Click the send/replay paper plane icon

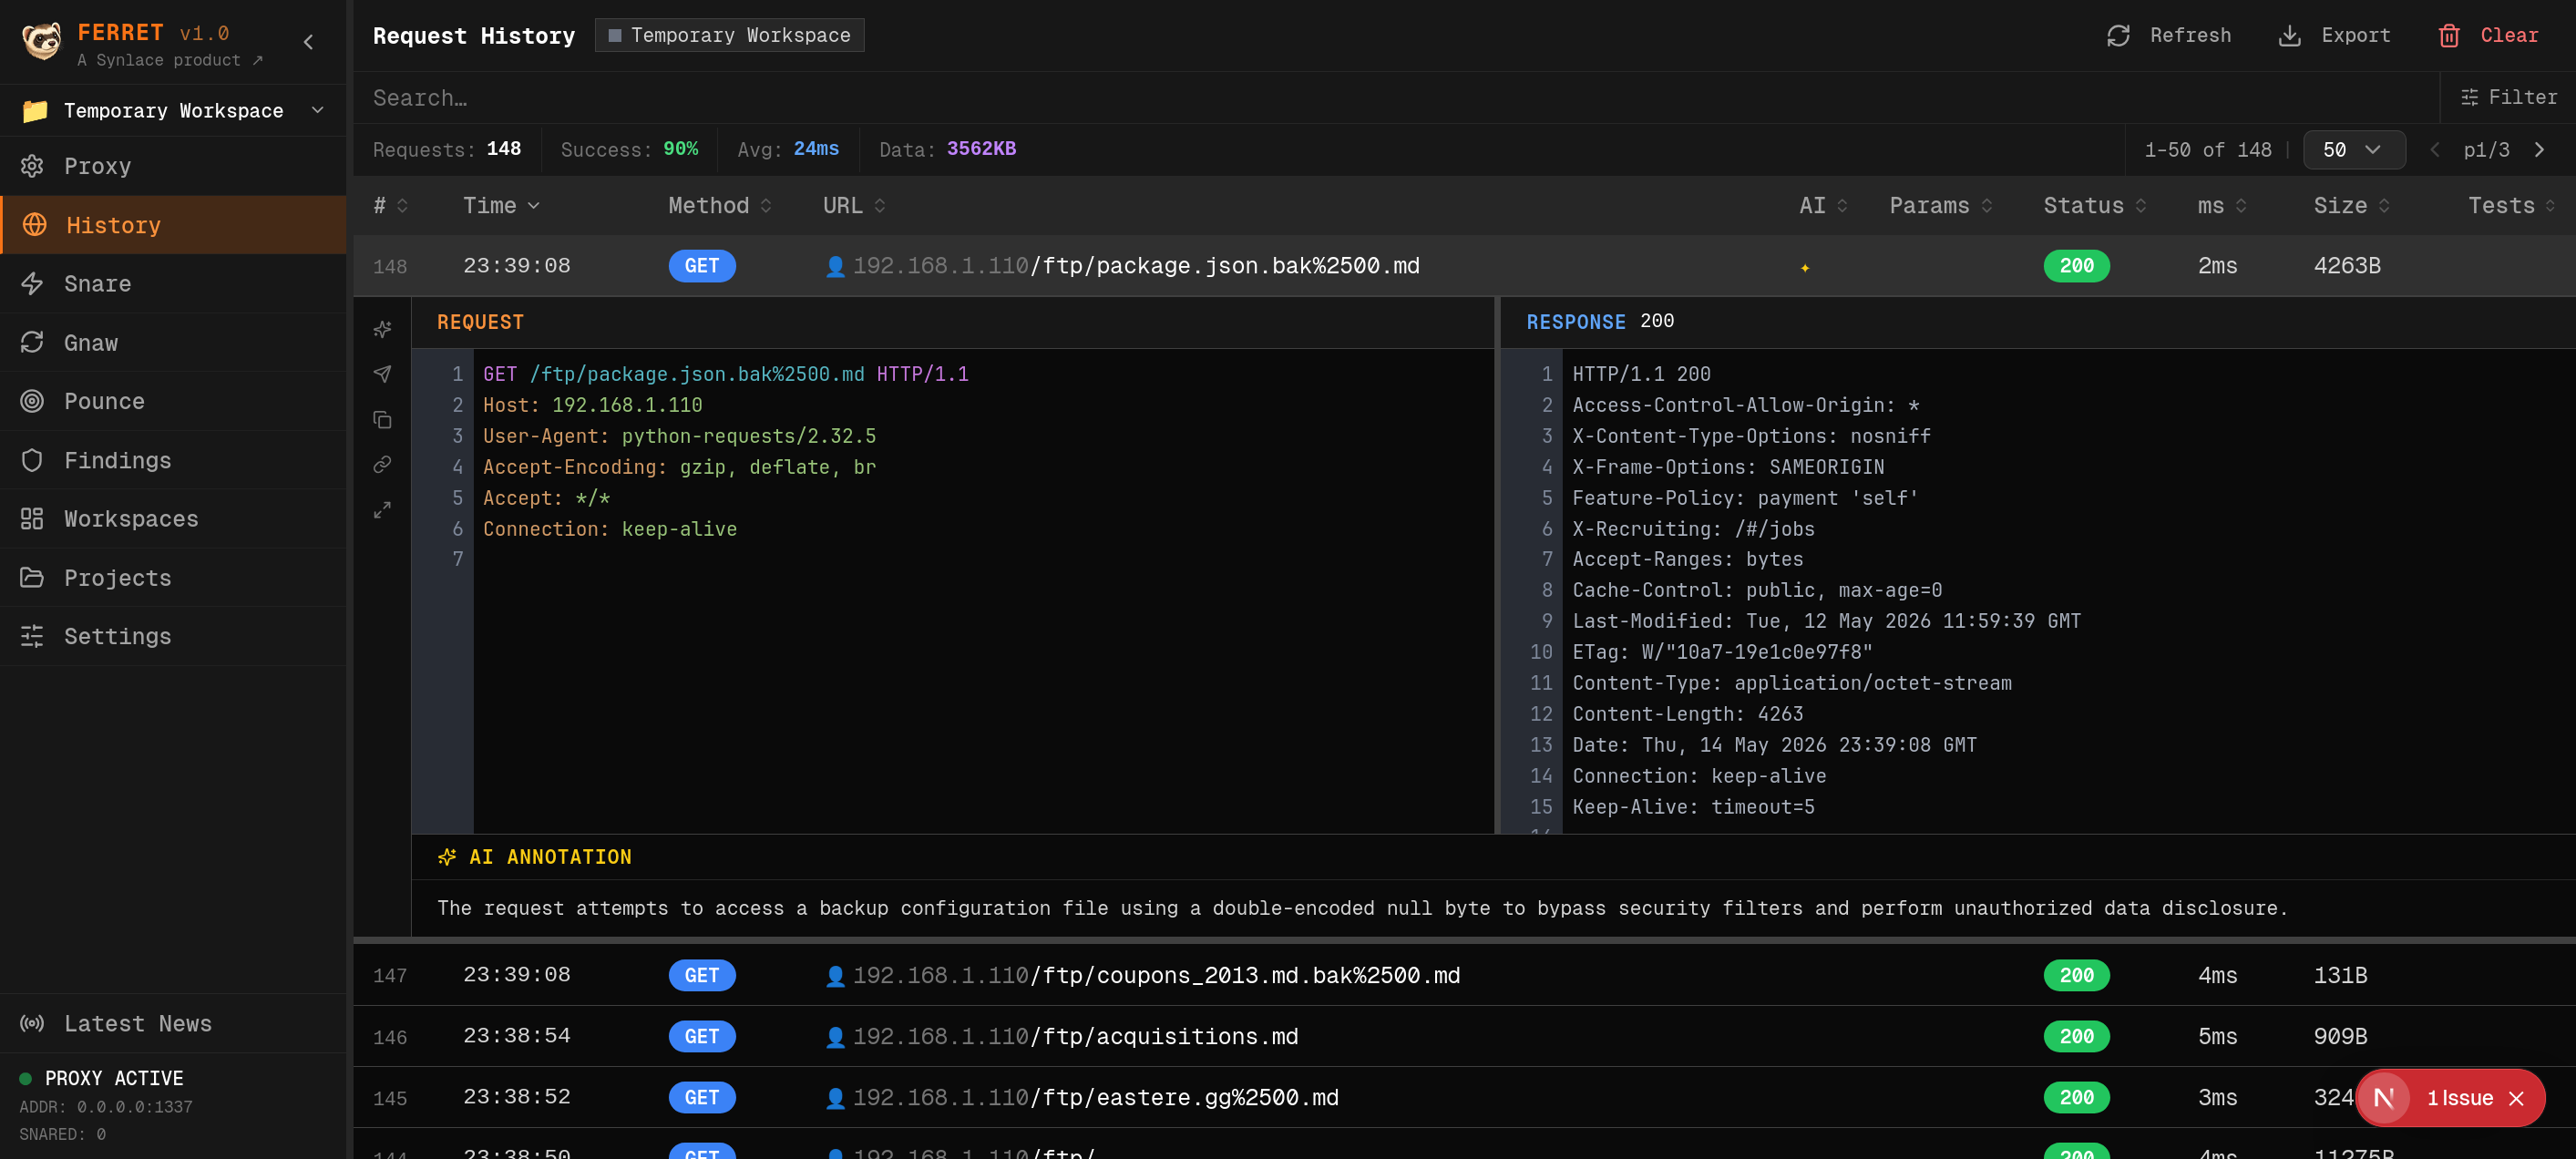pyautogui.click(x=382, y=374)
